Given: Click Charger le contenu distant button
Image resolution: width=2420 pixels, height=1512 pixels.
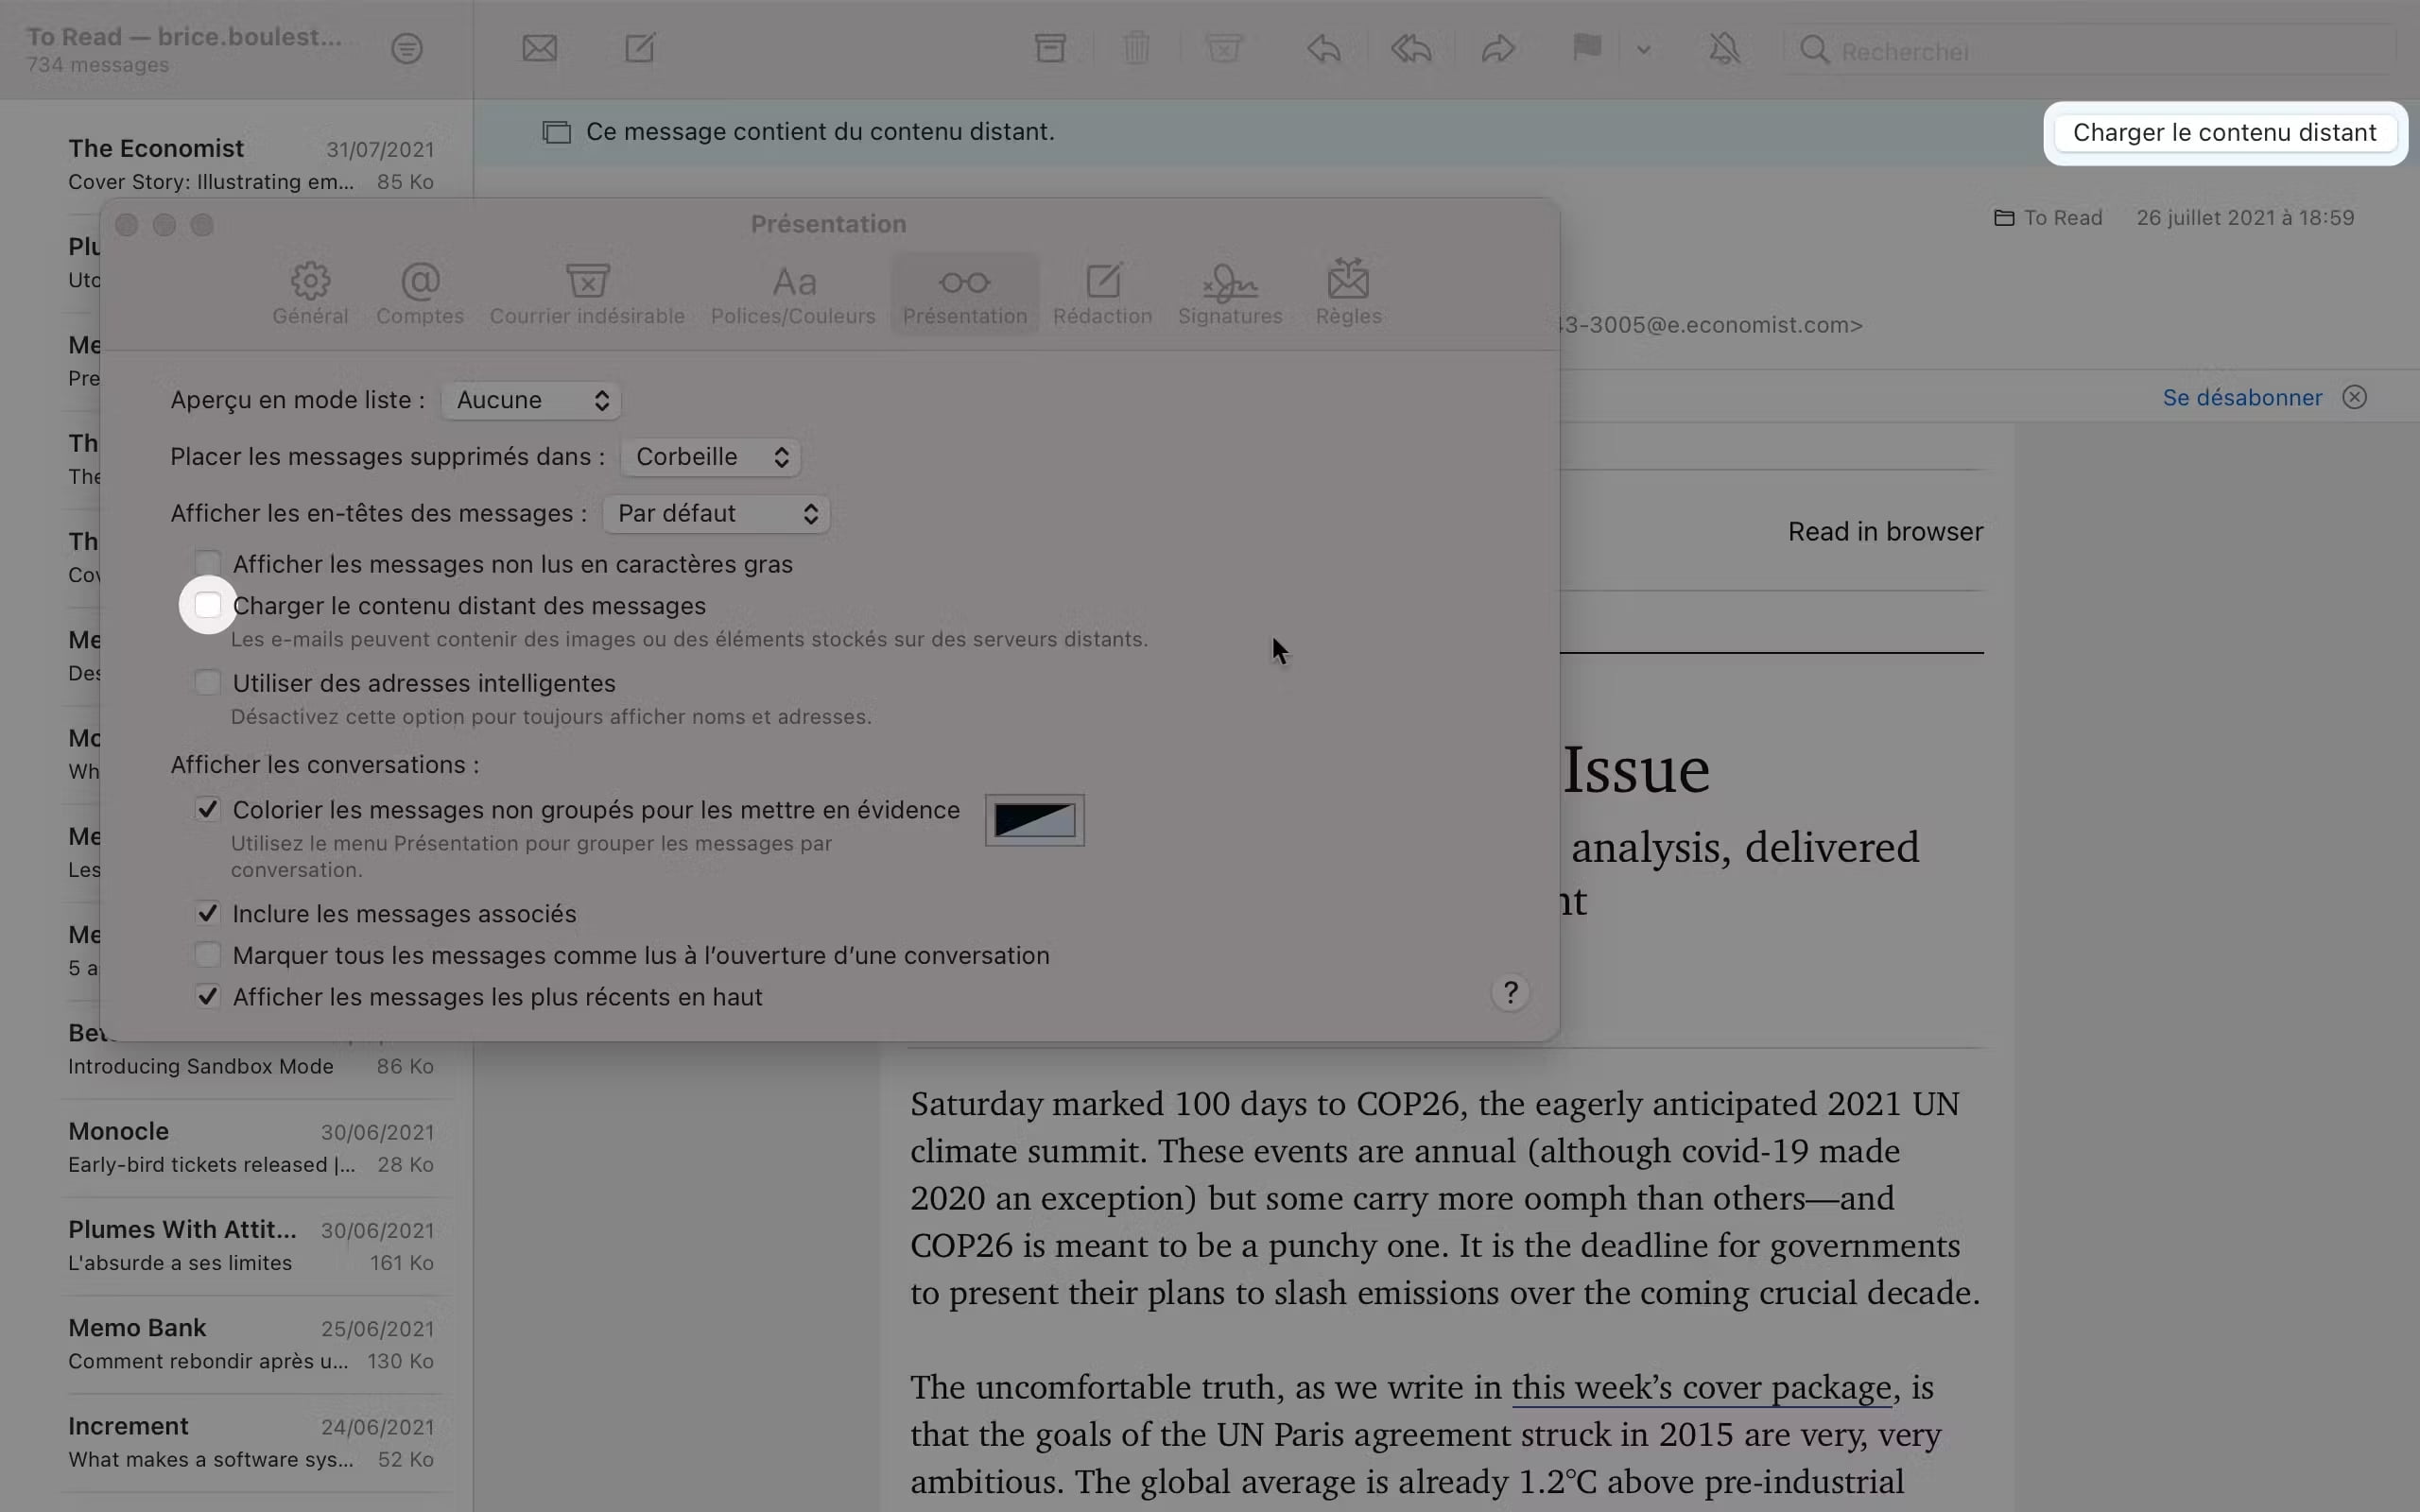Looking at the screenshot, I should [x=2224, y=133].
